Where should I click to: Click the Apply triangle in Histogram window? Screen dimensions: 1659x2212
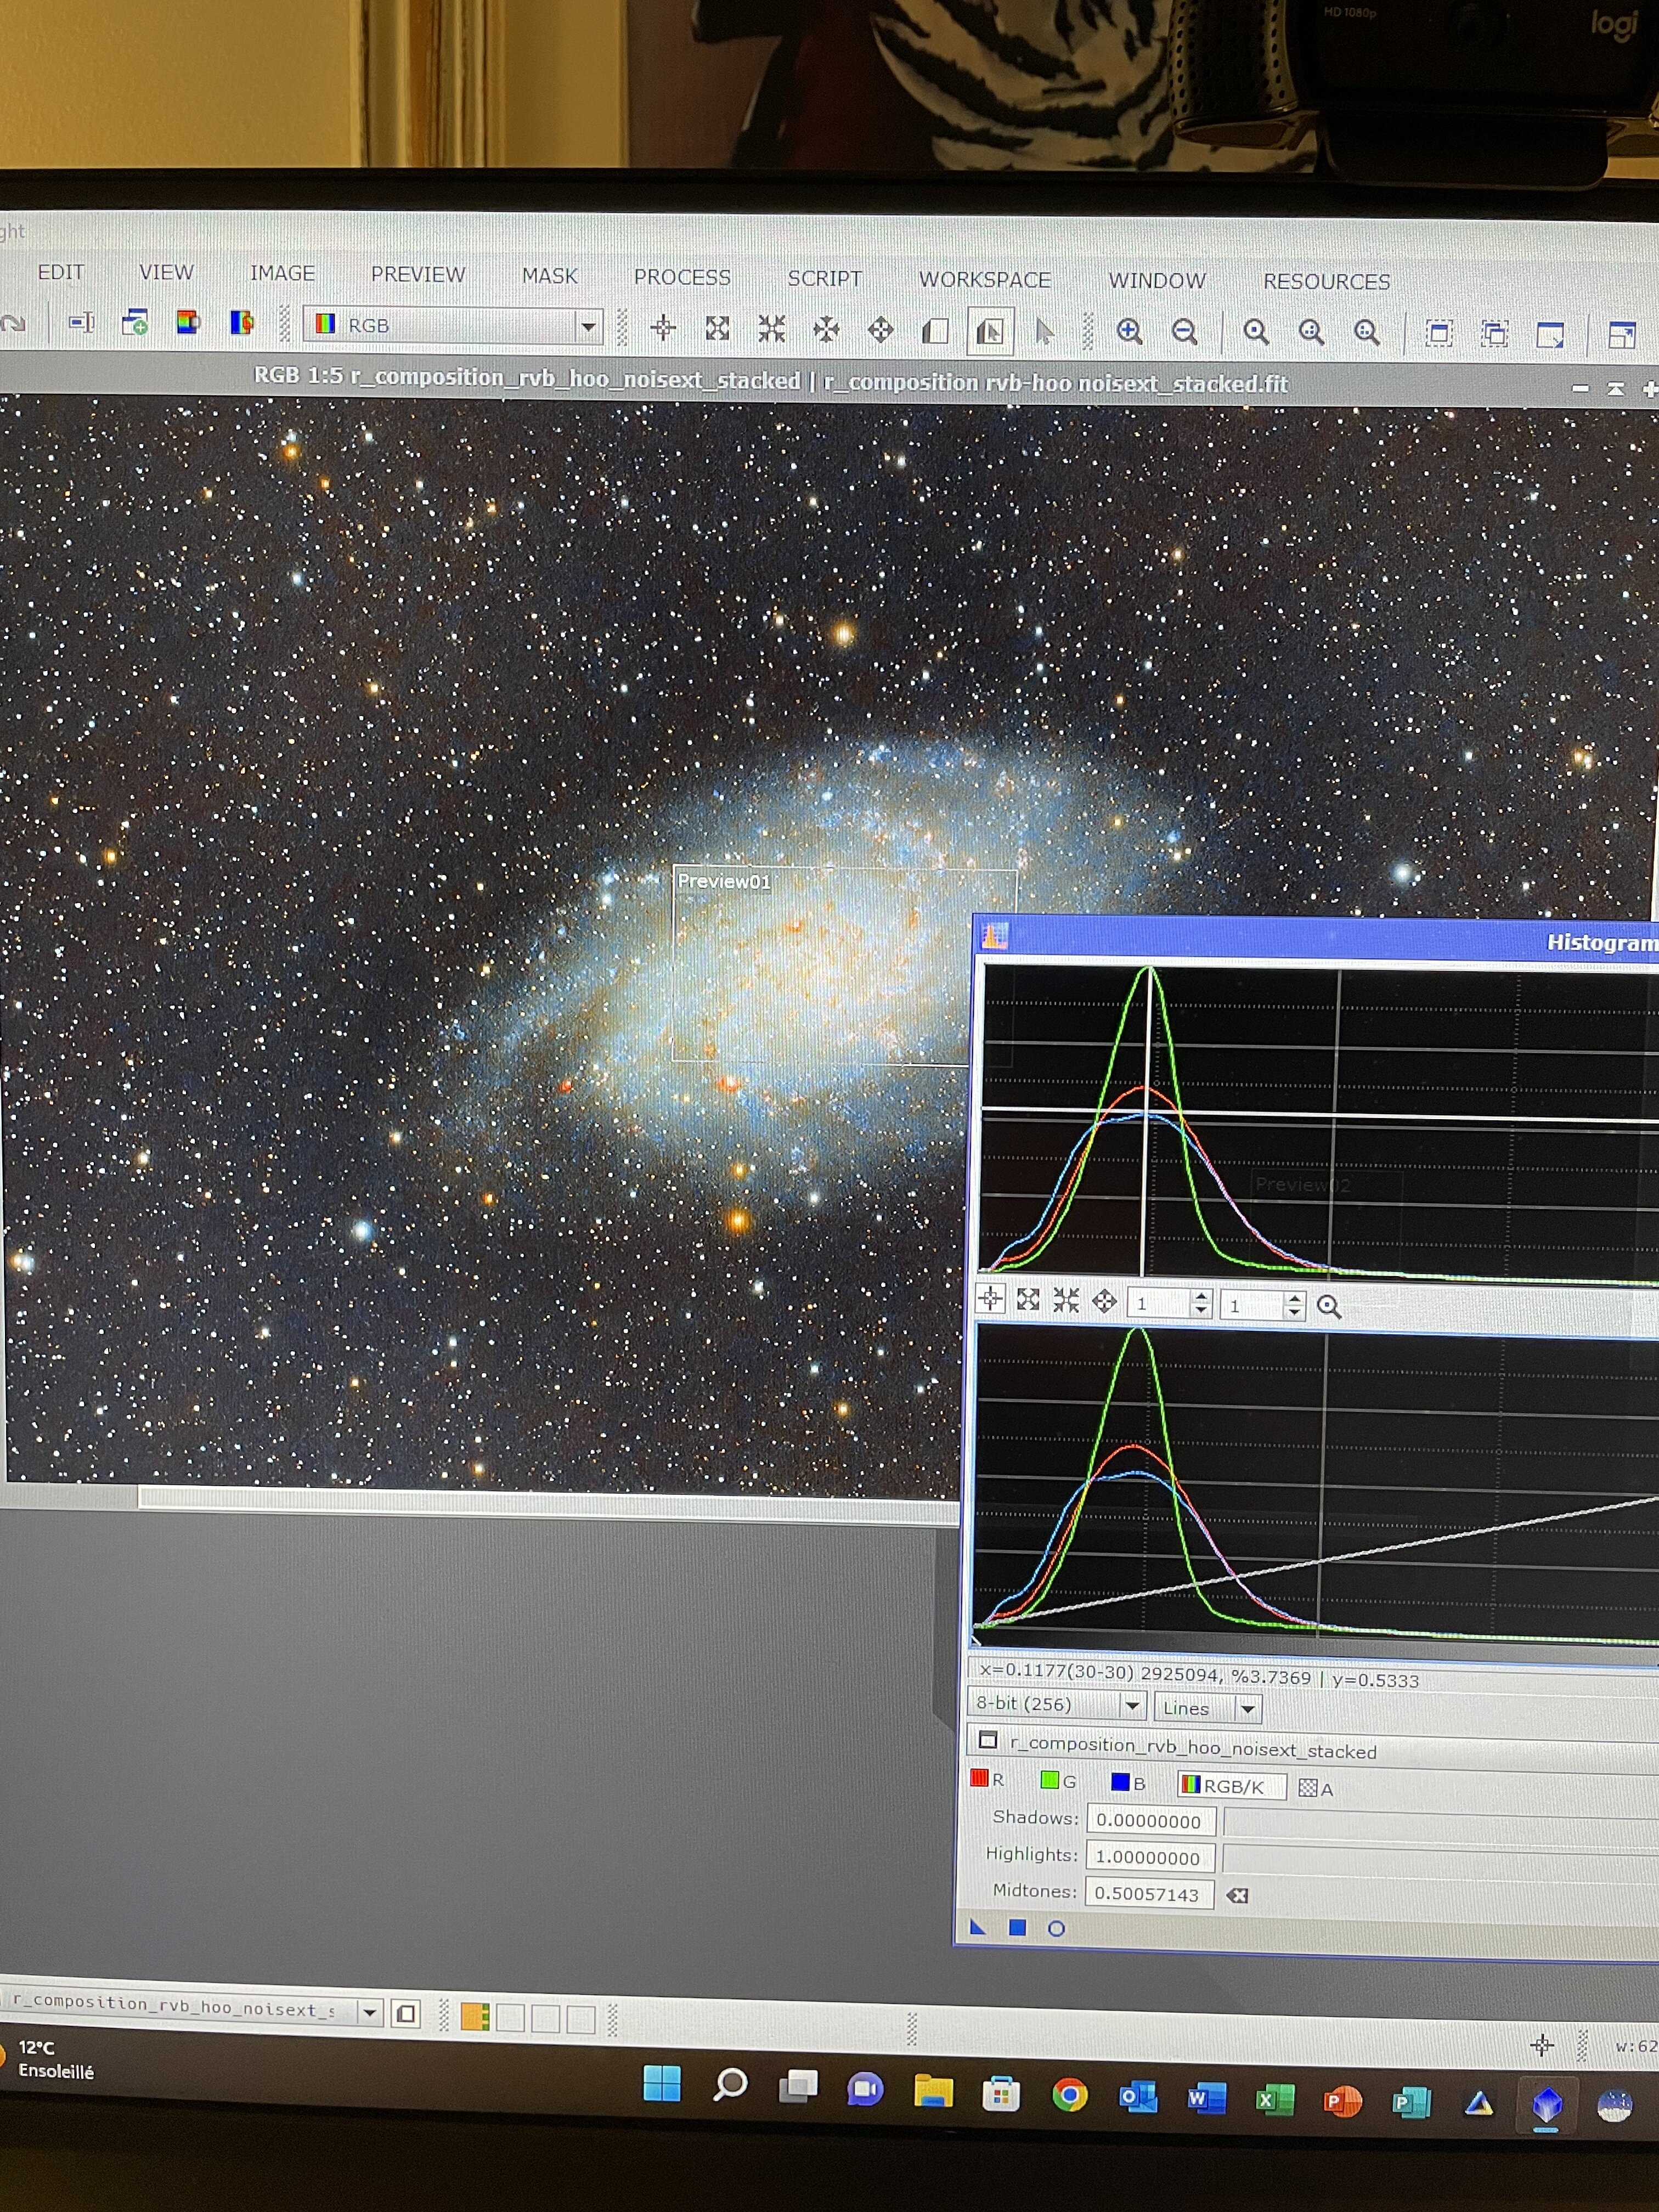[978, 1928]
